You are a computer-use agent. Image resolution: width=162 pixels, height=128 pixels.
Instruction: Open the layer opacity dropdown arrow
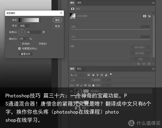pyautogui.click(x=110, y=80)
